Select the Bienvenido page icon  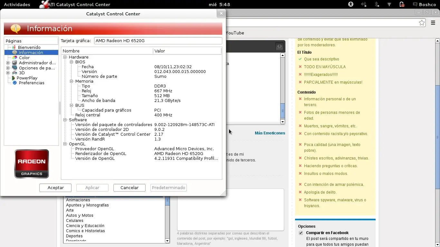click(x=14, y=47)
